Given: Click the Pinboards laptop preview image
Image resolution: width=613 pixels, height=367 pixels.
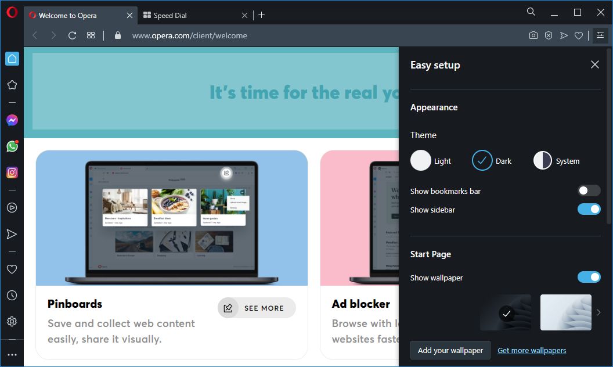Looking at the screenshot, I should tap(172, 218).
